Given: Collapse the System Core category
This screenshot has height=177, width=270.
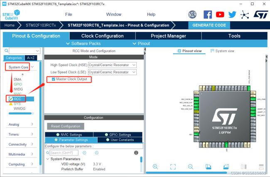Looking at the screenshot, I should pyautogui.click(x=32, y=67).
